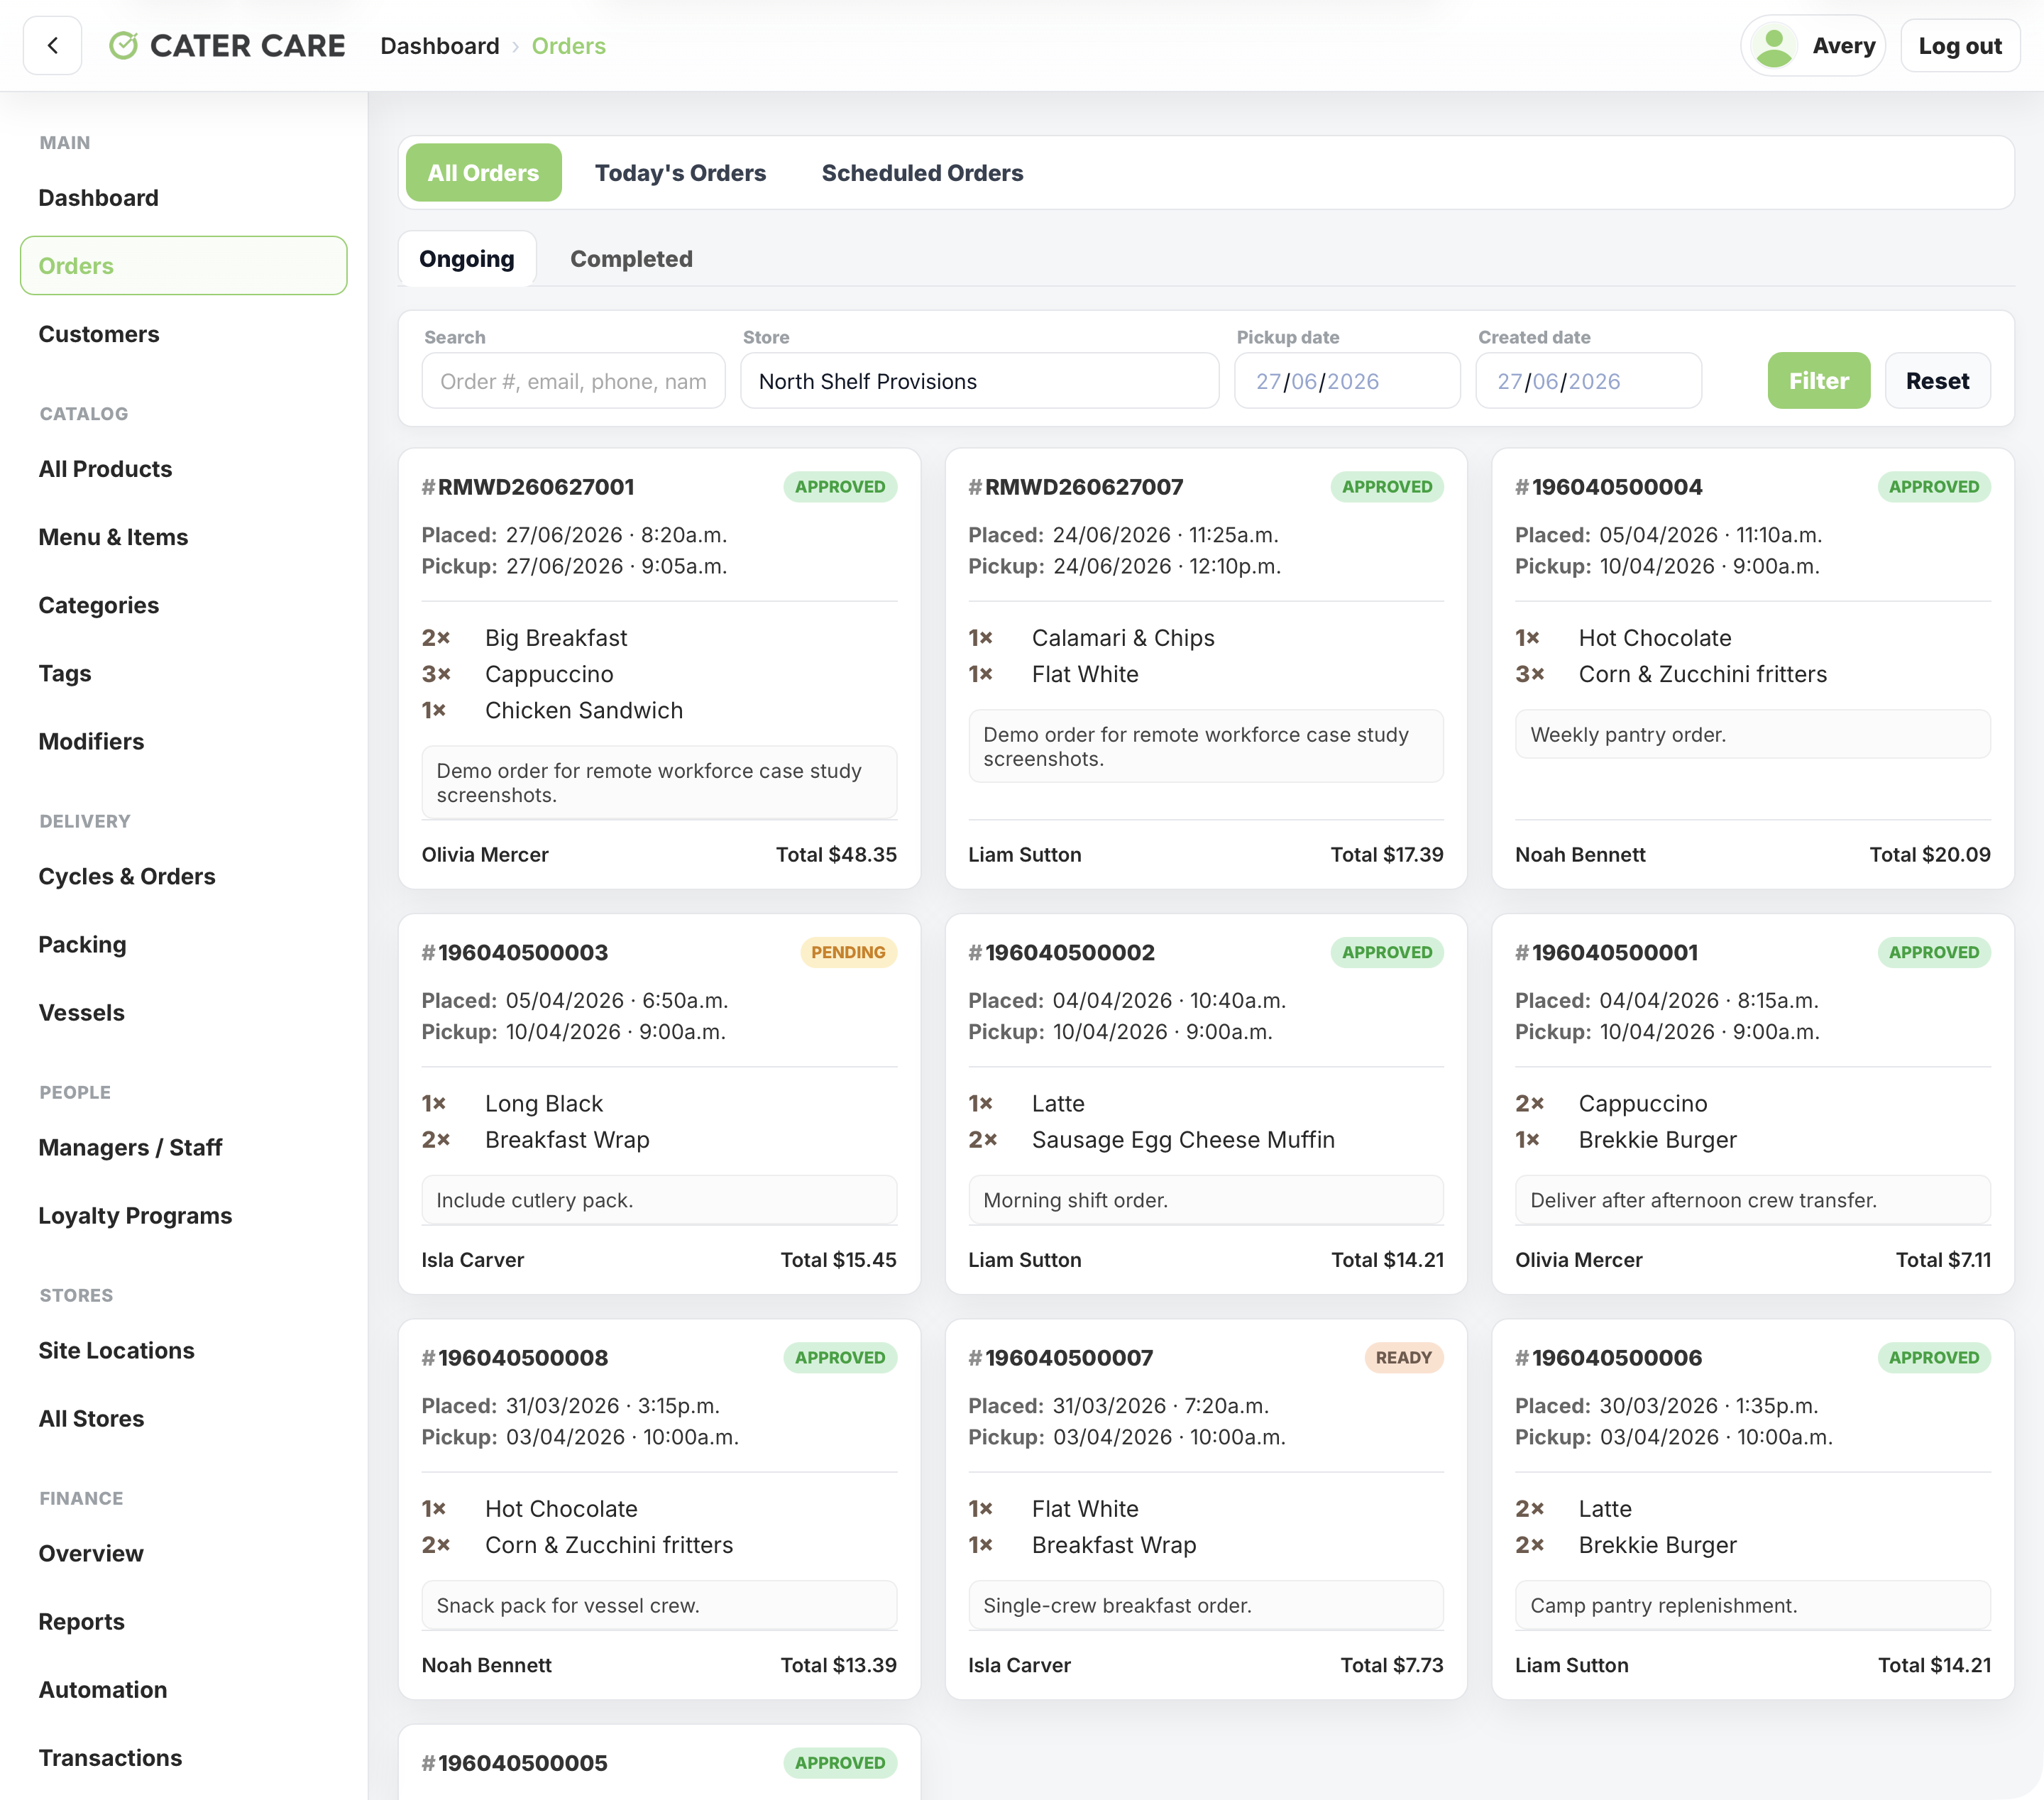Go to Tags page
Viewport: 2044px width, 1800px height.
(184, 673)
